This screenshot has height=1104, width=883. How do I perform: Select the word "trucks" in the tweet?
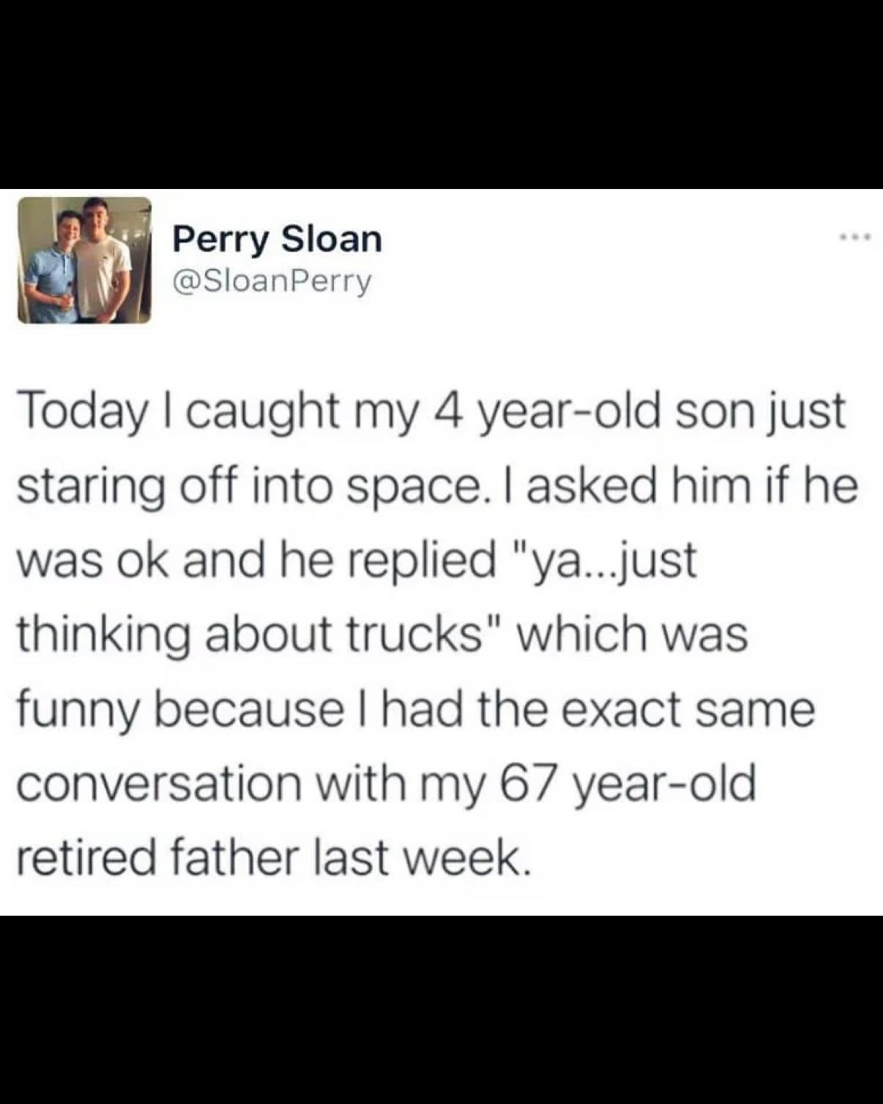tap(420, 634)
